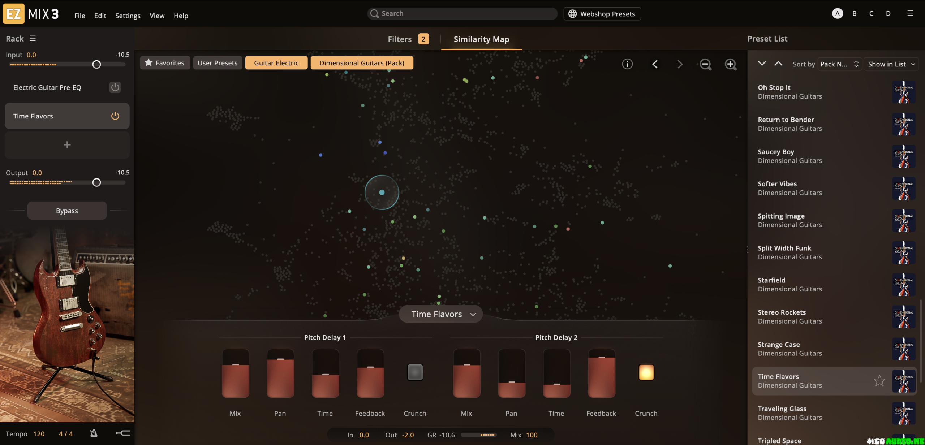This screenshot has height=445, width=925.
Task: Click the globe icon in Webshop Presets
Action: (x=572, y=14)
